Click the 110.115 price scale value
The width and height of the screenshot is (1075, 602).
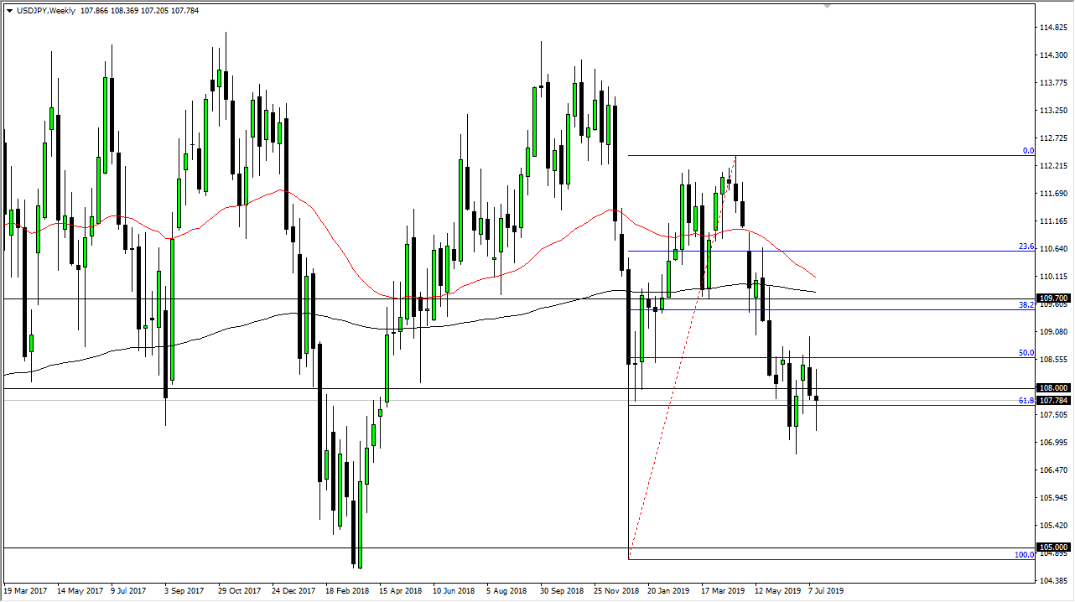point(1055,277)
